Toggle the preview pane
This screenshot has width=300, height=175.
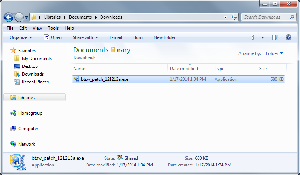(x=275, y=37)
